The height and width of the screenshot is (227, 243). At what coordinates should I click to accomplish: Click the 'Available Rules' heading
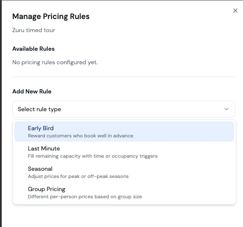pos(33,49)
